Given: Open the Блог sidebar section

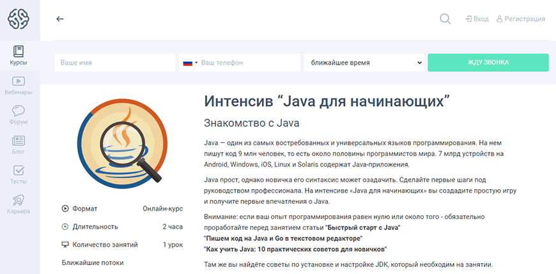Looking at the screenshot, I should [x=19, y=145].
